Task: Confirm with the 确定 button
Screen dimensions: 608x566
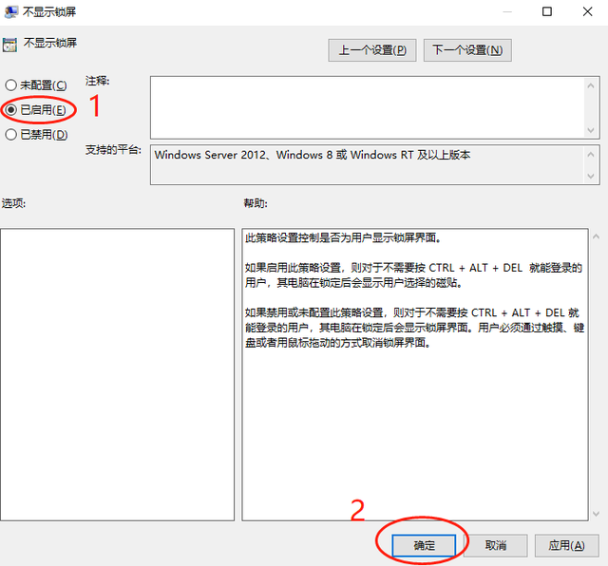Action: [x=424, y=545]
